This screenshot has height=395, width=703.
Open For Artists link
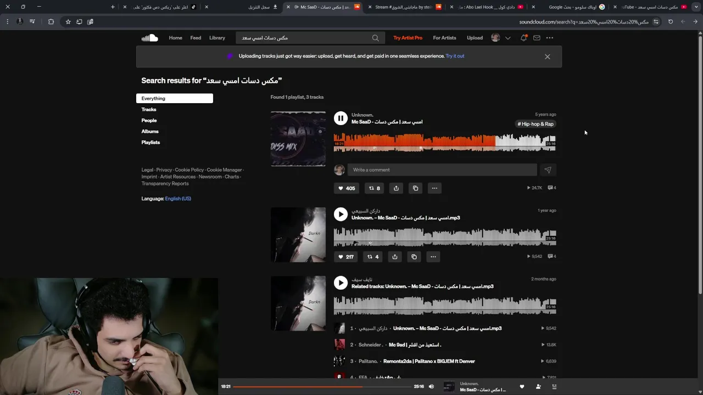[x=444, y=38]
